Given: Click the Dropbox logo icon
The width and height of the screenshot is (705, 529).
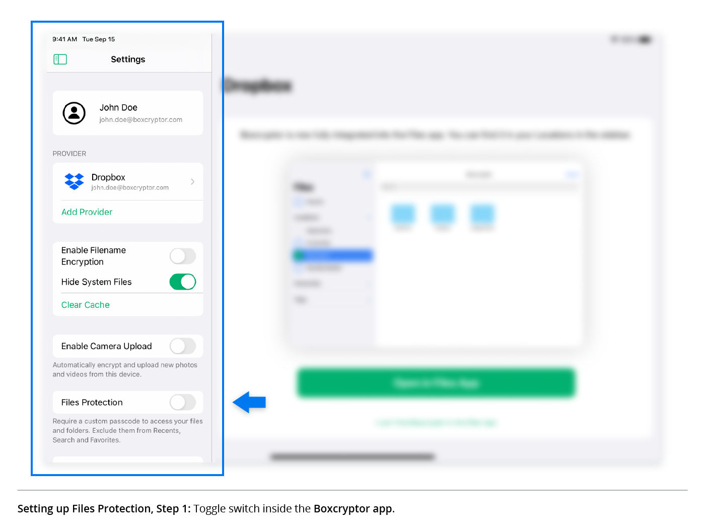Looking at the screenshot, I should [74, 181].
